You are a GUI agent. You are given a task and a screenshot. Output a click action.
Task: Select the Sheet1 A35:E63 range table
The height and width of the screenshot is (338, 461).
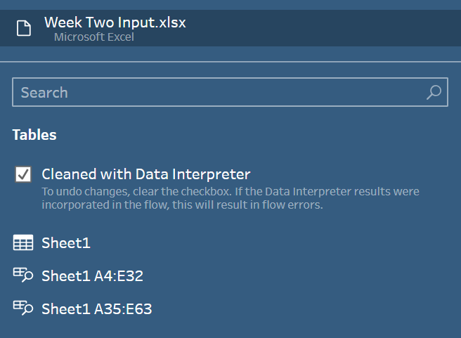click(97, 309)
